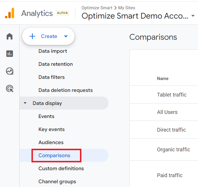Open Data retention settings
198x187 pixels.
tap(55, 64)
